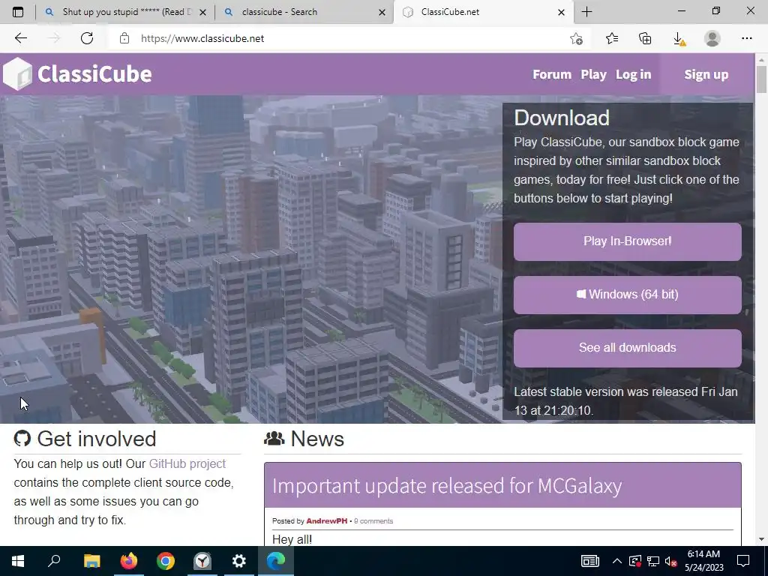This screenshot has height=576, width=768.
Task: Close the ClassiCube.net tab
Action: coord(561,12)
